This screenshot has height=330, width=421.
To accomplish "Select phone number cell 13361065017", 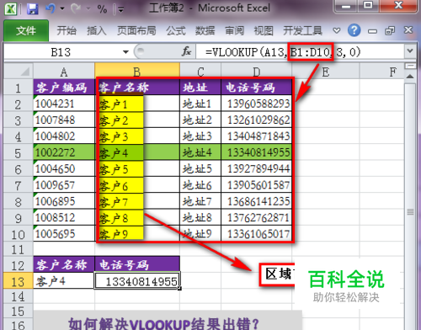I will coord(256,234).
